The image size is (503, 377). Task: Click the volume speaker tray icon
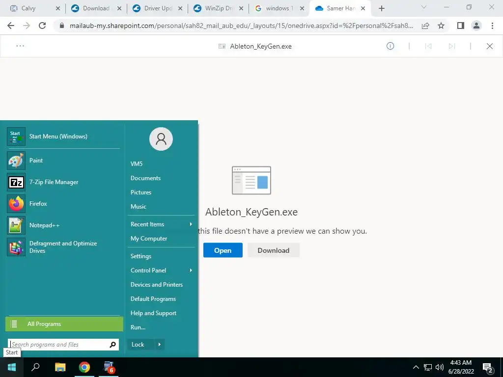coord(440,367)
